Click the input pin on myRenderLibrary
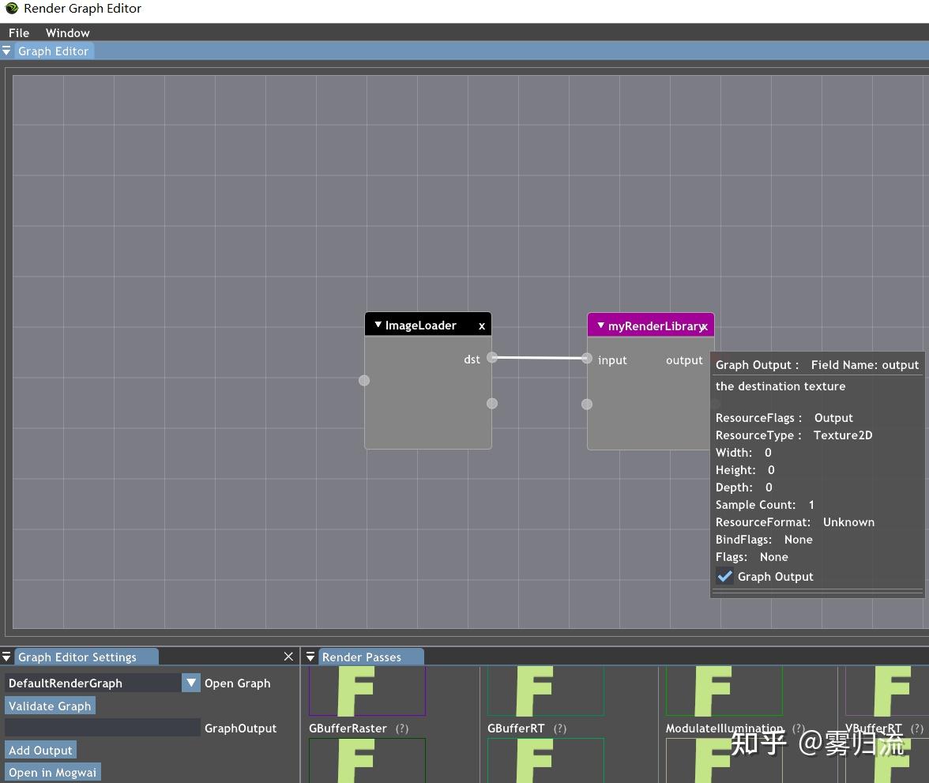The image size is (929, 783). tap(586, 358)
